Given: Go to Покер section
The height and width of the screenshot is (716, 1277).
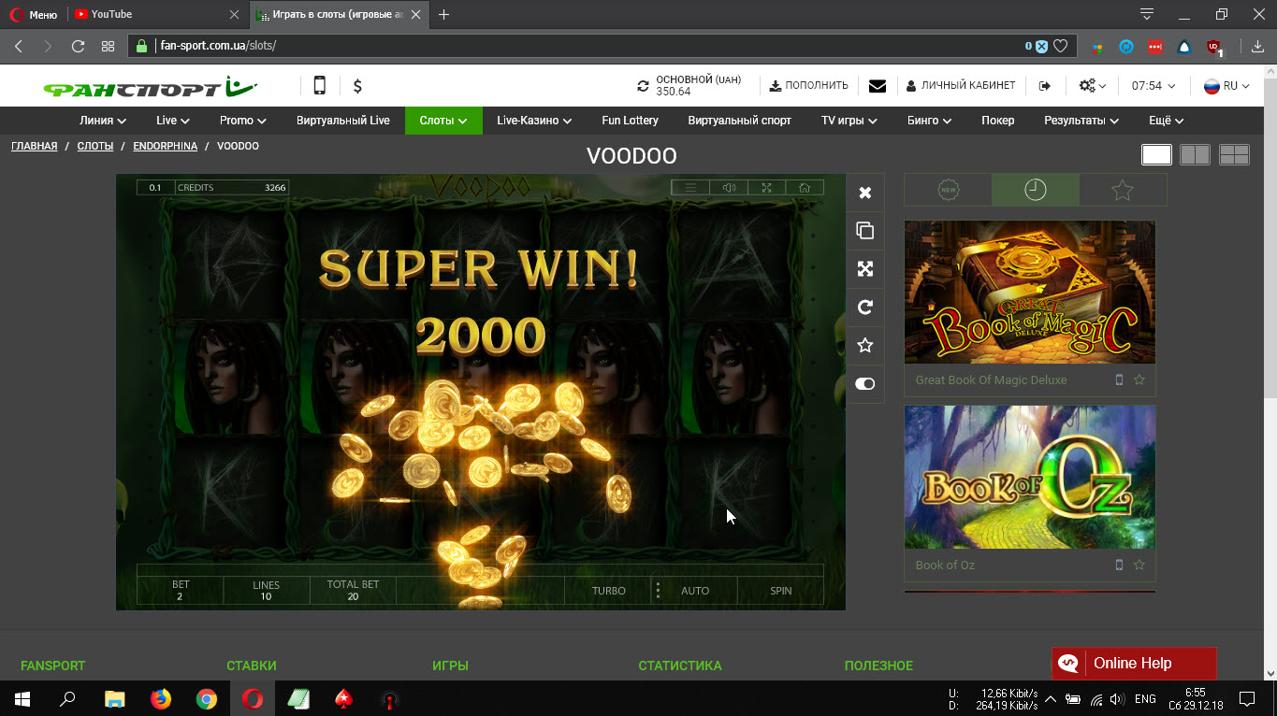Looking at the screenshot, I should pos(997,121).
